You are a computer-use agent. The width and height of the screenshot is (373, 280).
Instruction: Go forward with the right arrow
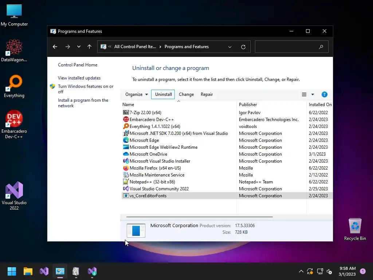click(67, 47)
